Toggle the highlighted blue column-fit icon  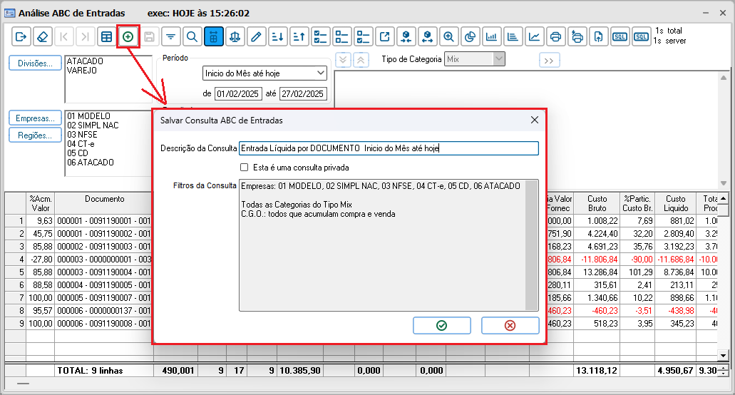(214, 36)
